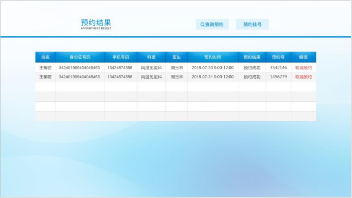The width and height of the screenshot is (352, 198).
Task: Click the 预约时间 column header
Action: coord(213,57)
